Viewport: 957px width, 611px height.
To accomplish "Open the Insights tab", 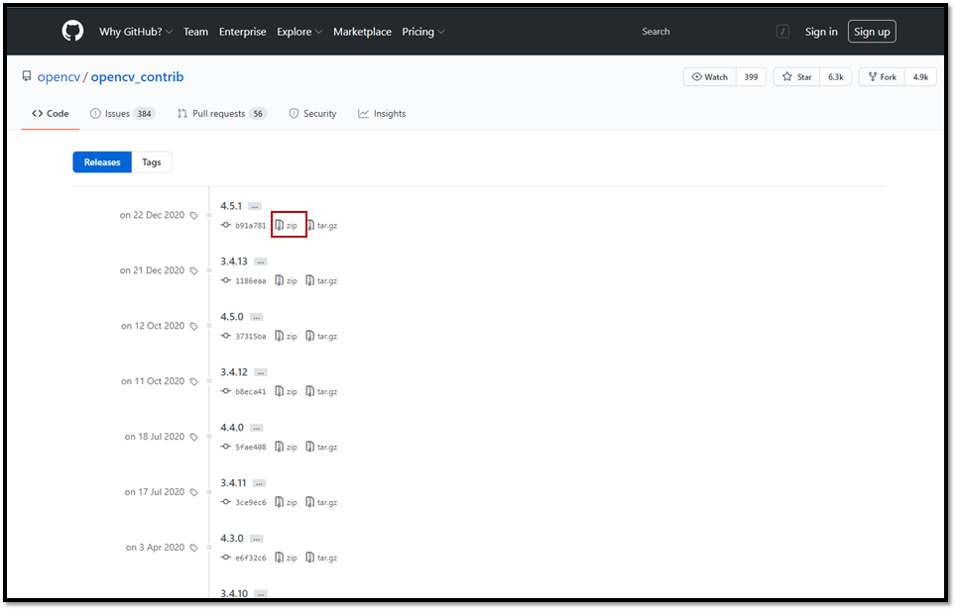I will tap(382, 113).
